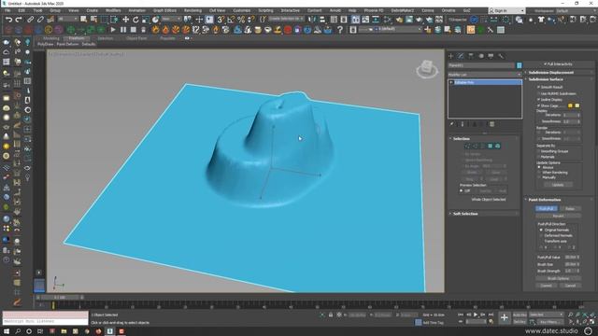The width and height of the screenshot is (598, 336).
Task: Open Windows taskbar search
Action: click(18, 331)
